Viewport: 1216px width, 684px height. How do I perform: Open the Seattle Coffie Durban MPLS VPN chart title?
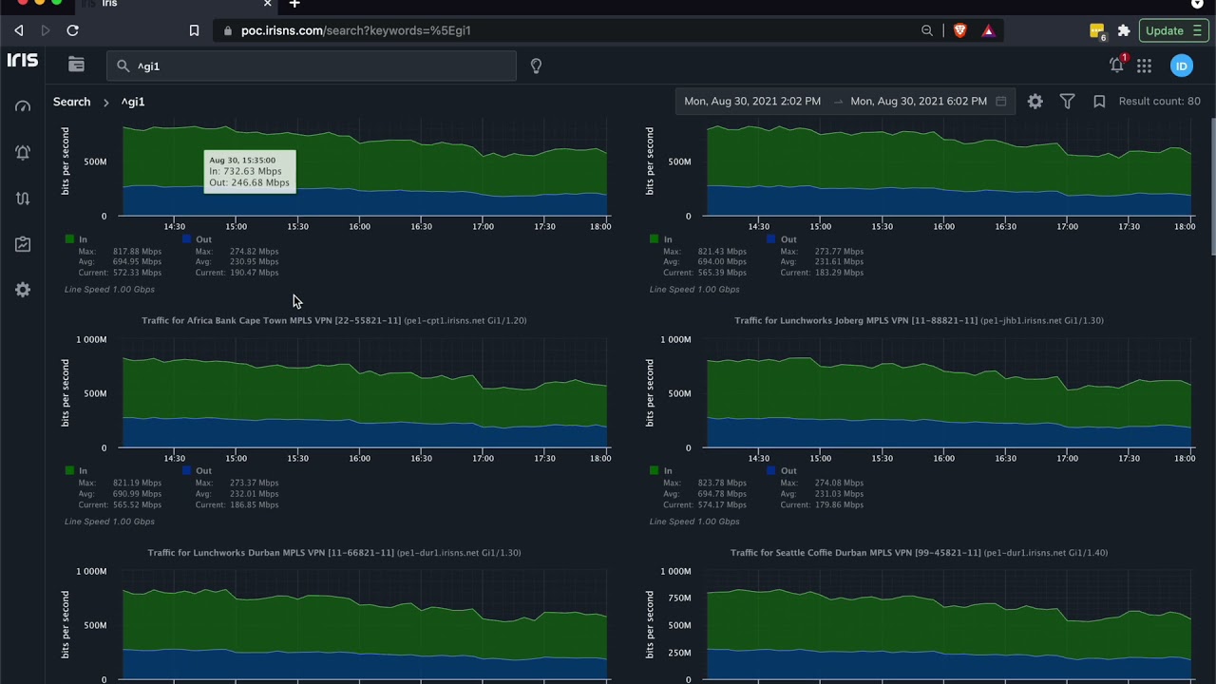pos(920,553)
